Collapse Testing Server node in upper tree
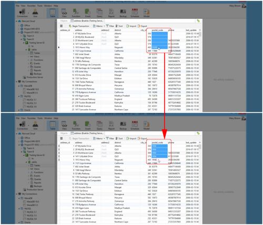This screenshot has width=263, height=225. (x=24, y=42)
